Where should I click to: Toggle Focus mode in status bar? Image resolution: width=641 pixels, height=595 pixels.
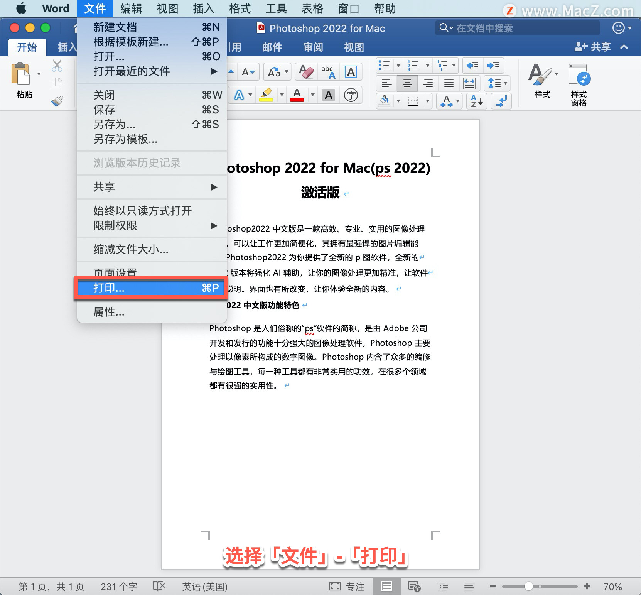pos(347,587)
